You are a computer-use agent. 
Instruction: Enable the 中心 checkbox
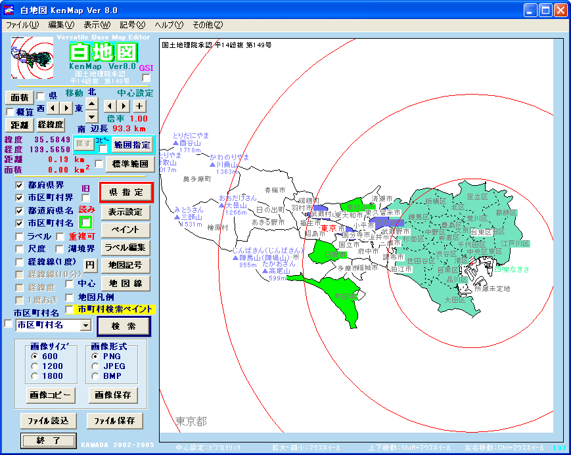pyautogui.click(x=69, y=284)
